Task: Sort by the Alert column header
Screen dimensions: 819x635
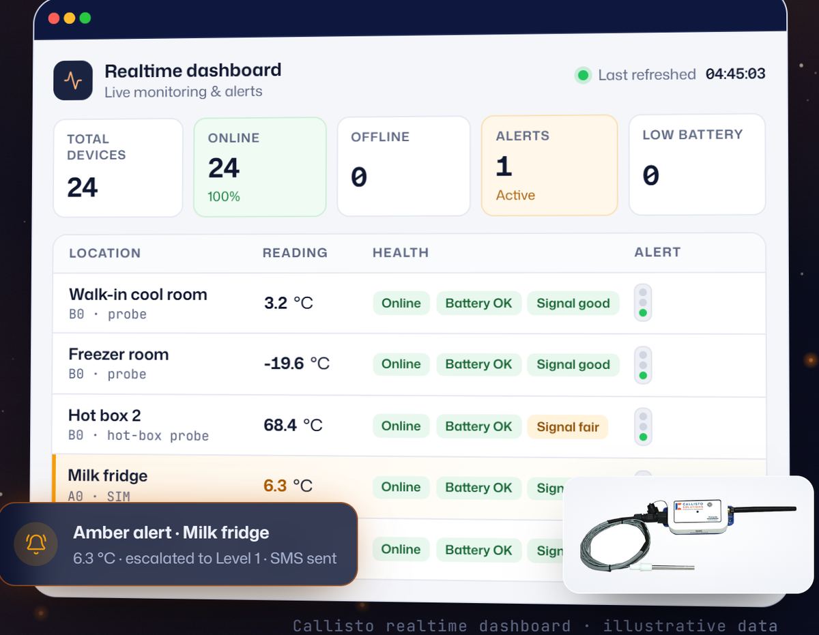Action: [657, 252]
